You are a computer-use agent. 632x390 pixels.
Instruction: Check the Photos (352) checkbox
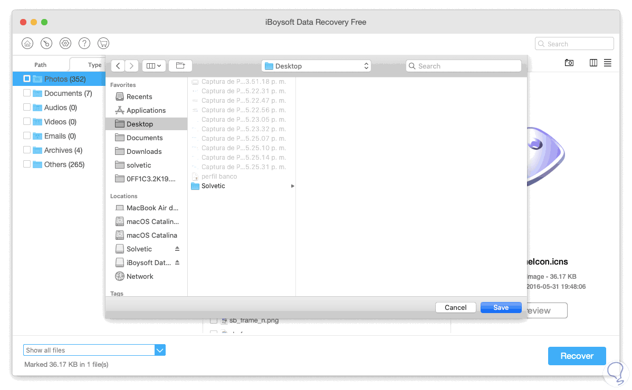(27, 79)
